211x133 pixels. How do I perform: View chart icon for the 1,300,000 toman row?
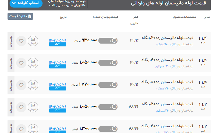point(33,129)
